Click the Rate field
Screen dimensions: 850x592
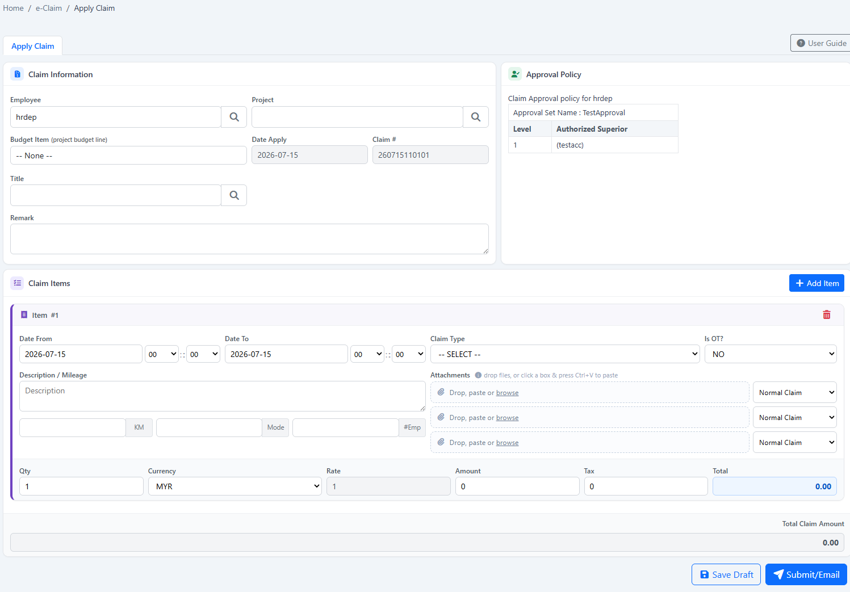coord(388,486)
